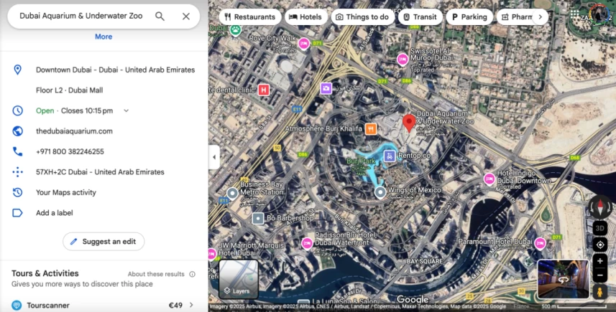Click Hotel Indigo Dubai Downtown marker
This screenshot has height=312, width=616.
point(489,179)
